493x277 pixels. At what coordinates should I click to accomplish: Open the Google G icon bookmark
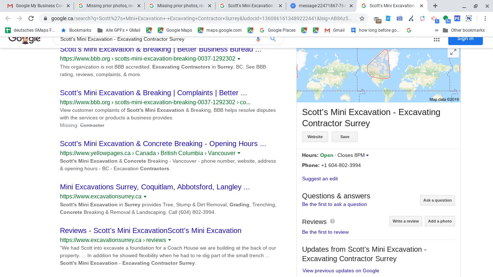pos(409,30)
